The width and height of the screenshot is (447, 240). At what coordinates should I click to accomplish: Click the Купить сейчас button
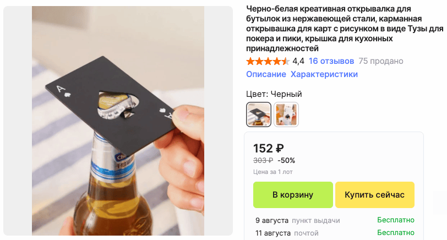[x=374, y=195]
